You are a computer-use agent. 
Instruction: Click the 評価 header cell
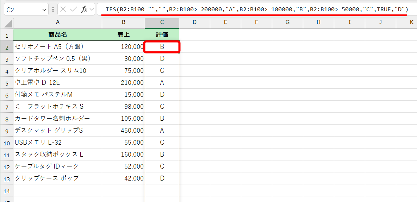pyautogui.click(x=162, y=34)
